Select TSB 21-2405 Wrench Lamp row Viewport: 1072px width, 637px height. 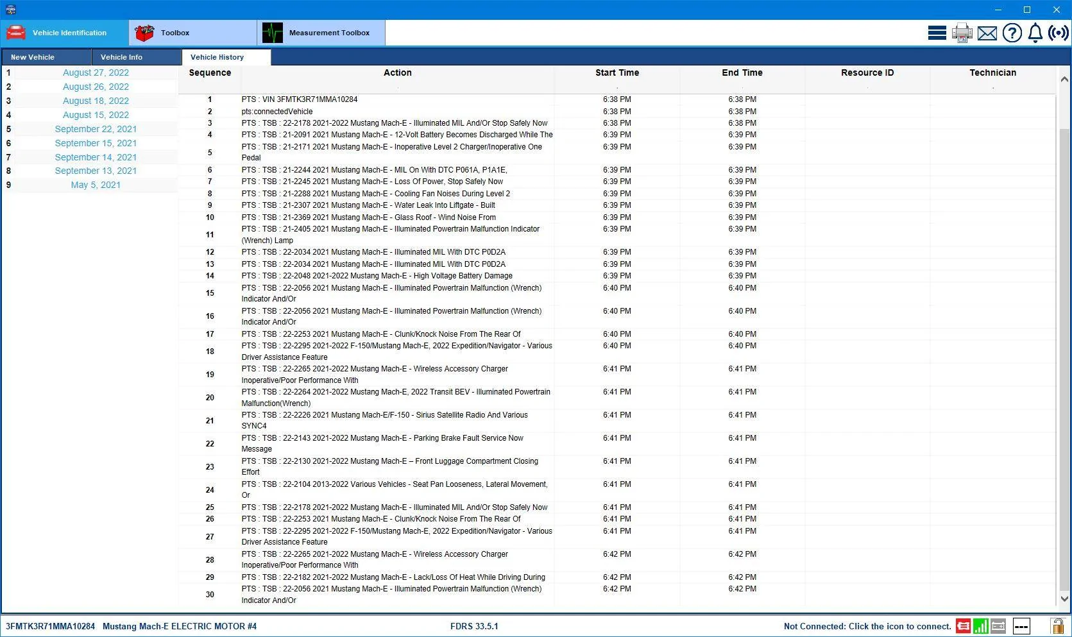coord(616,235)
